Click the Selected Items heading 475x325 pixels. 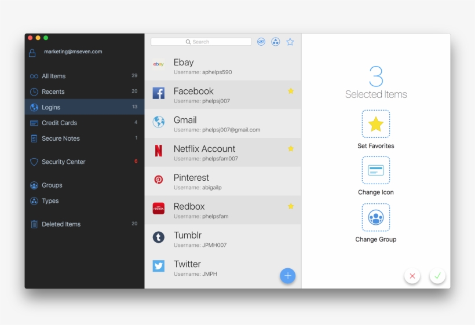coord(376,94)
